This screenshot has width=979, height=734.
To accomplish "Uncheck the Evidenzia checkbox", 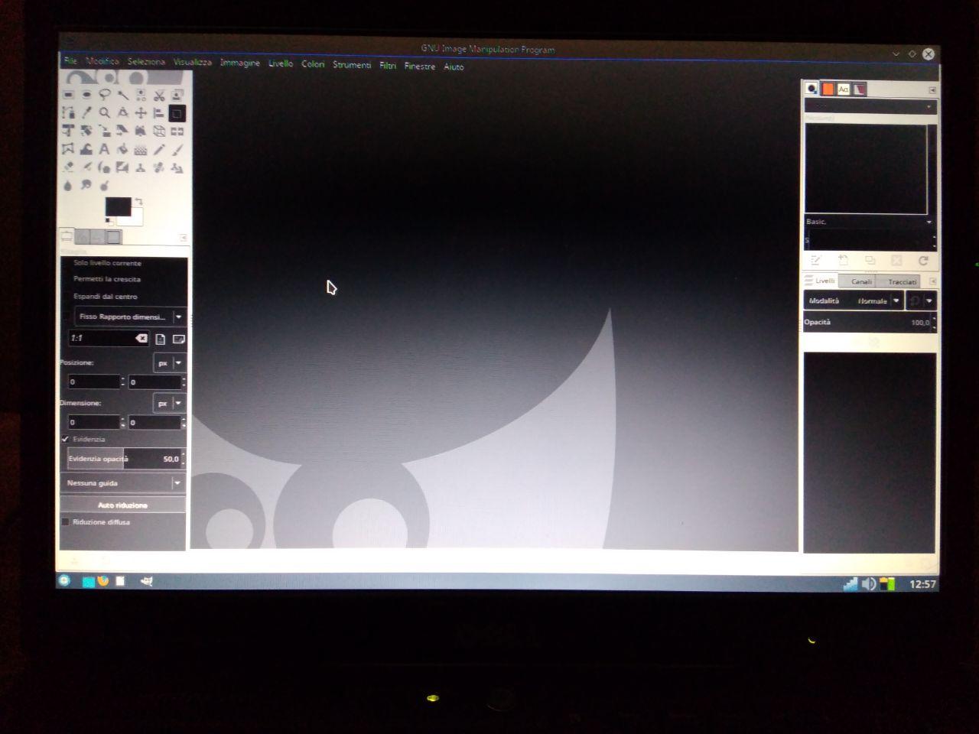I will tap(66, 440).
